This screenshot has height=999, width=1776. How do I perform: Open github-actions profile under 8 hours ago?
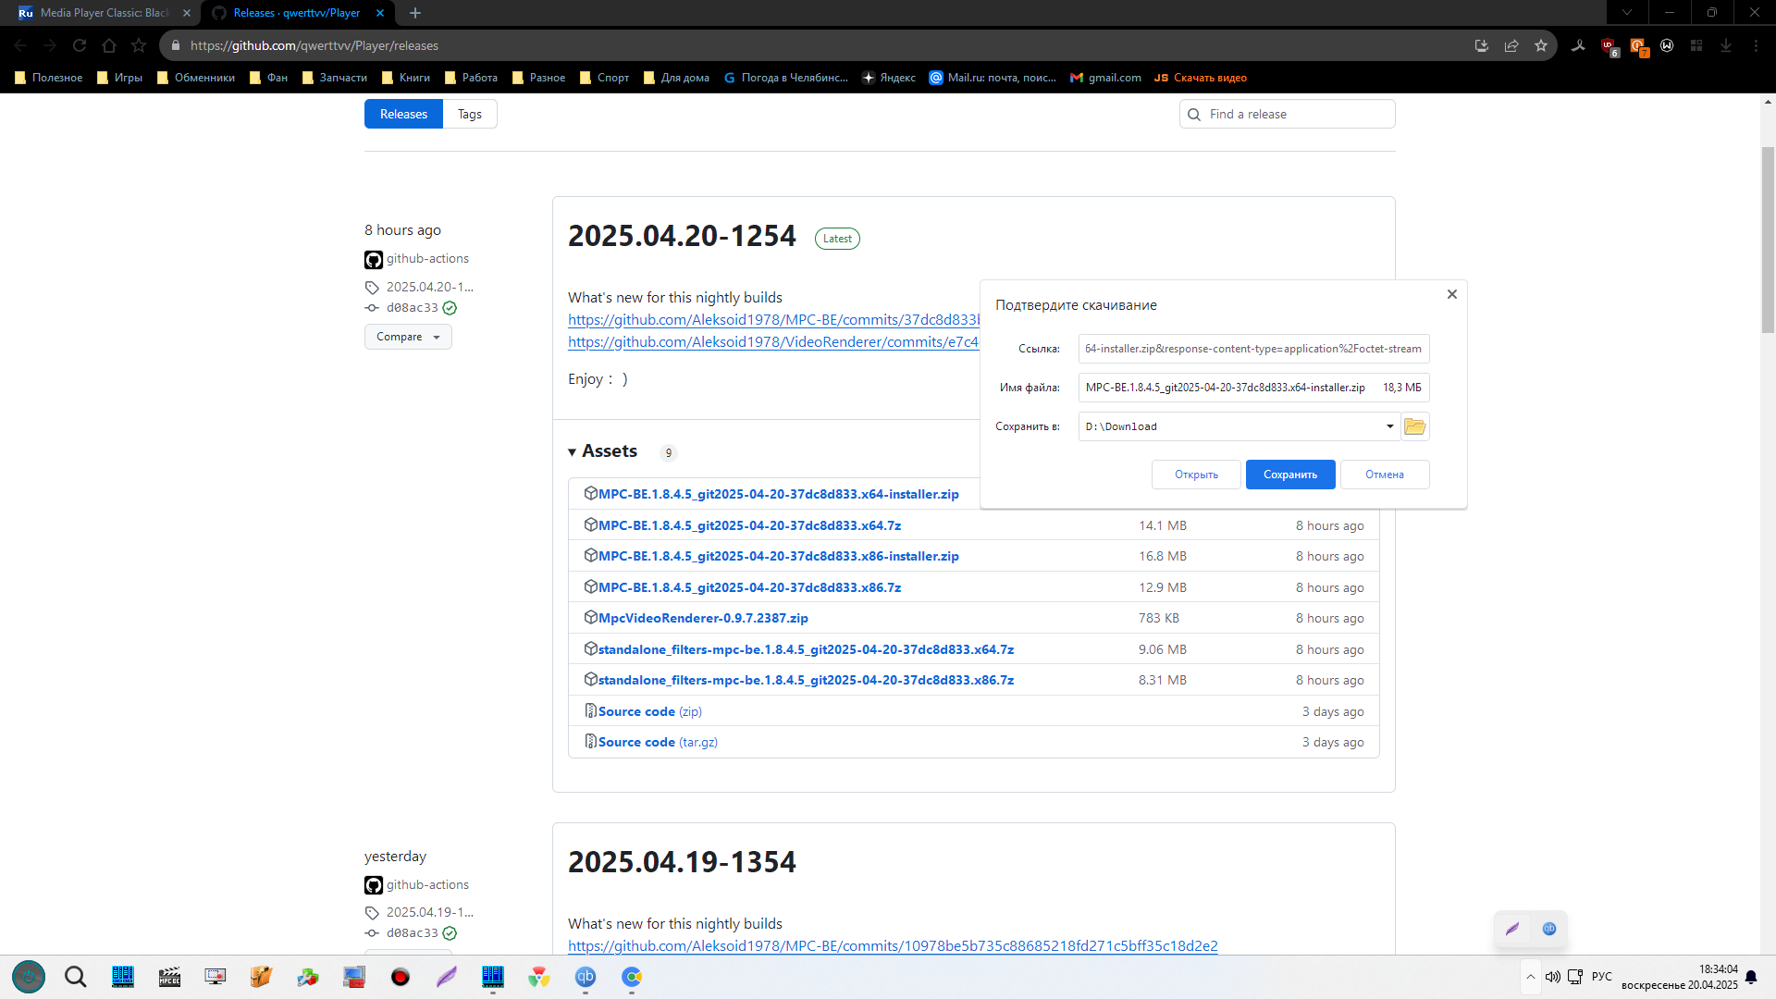point(427,259)
